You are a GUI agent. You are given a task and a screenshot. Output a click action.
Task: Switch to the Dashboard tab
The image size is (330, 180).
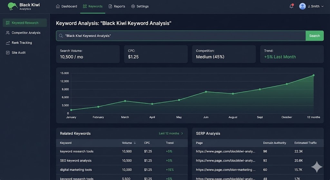point(66,6)
